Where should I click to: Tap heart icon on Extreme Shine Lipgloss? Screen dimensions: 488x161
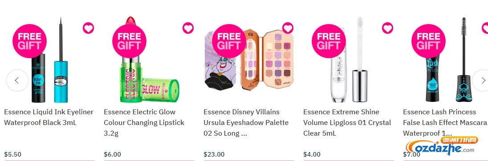click(x=387, y=28)
